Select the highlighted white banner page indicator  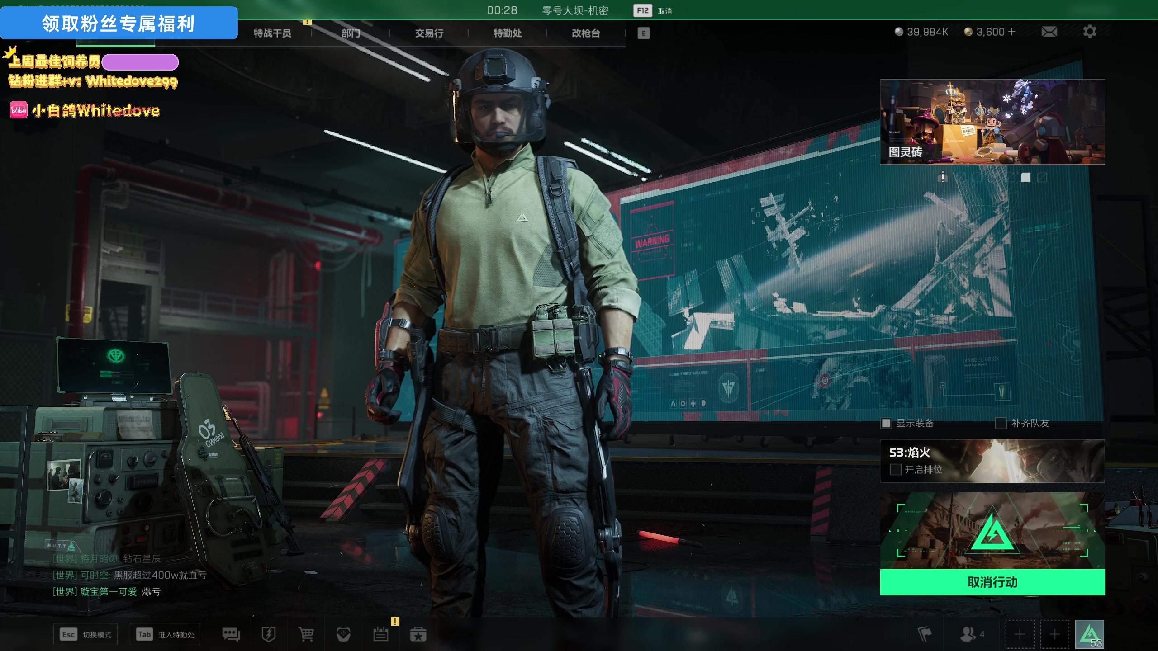[1025, 177]
